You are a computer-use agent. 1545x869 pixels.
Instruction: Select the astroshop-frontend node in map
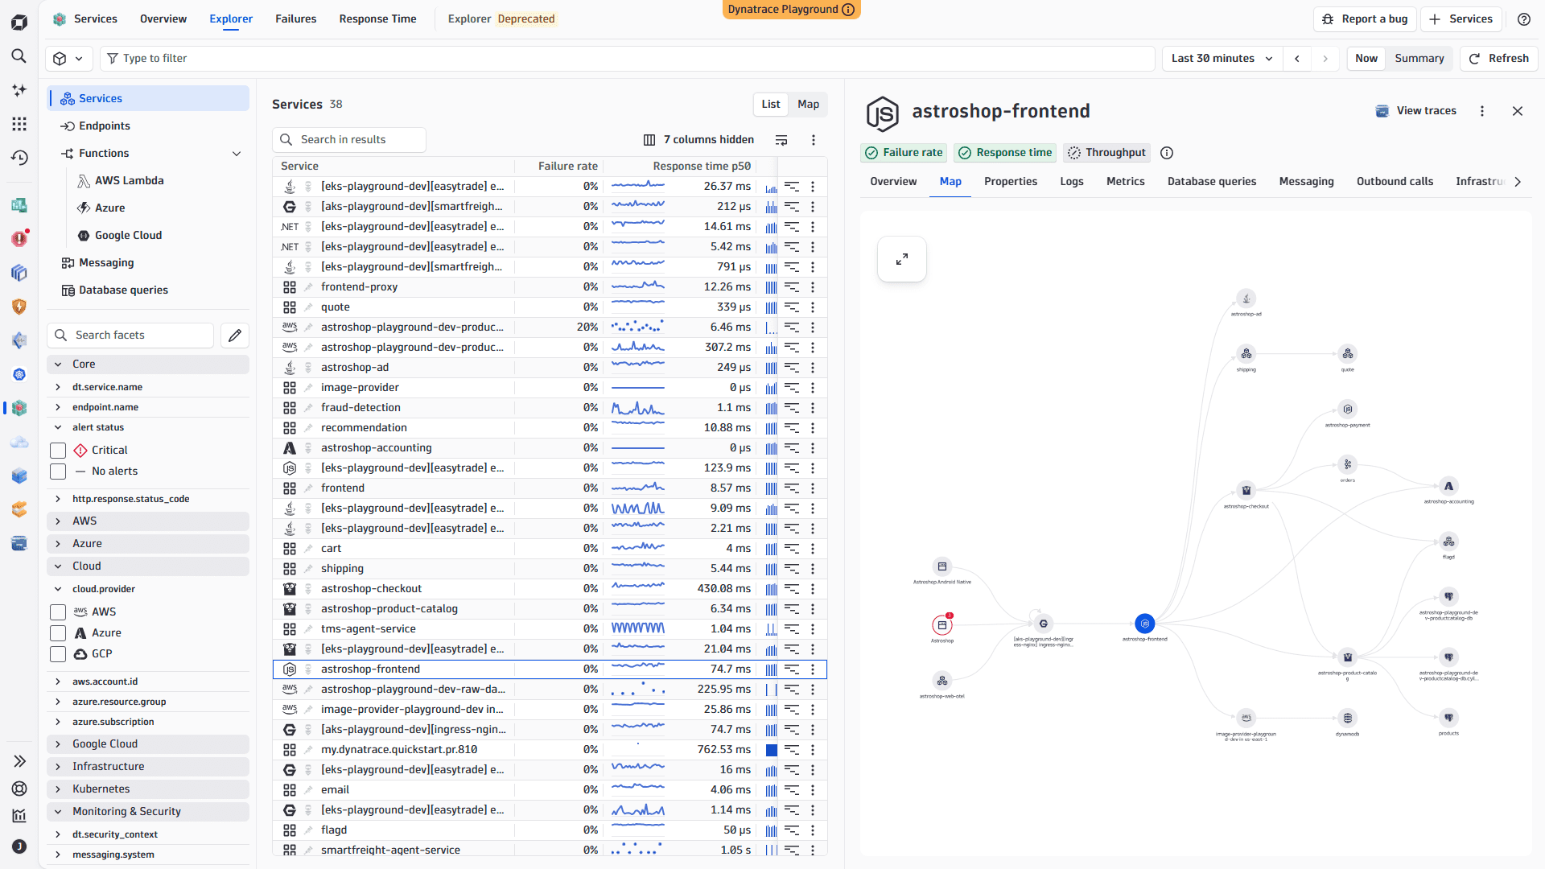pos(1144,624)
